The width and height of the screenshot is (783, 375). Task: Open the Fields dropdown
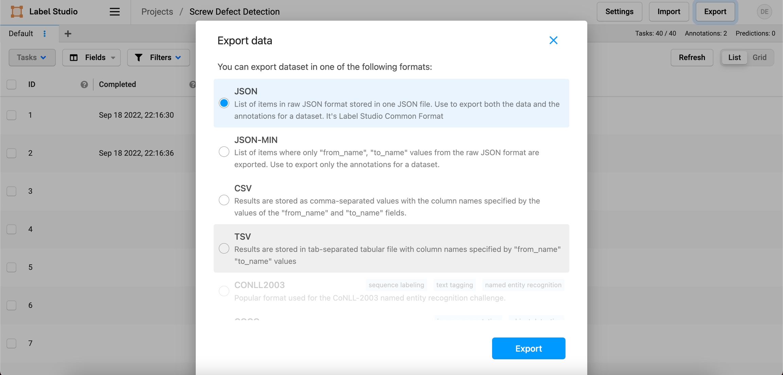tap(91, 57)
